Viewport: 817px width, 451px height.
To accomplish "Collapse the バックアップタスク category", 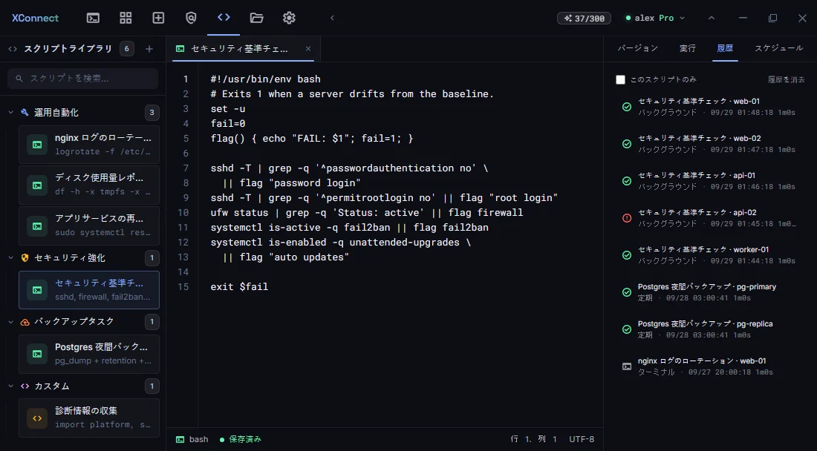I will point(11,322).
